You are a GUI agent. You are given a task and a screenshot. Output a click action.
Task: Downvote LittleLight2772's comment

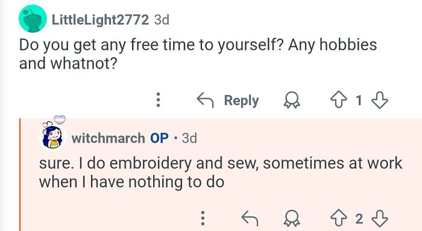[x=380, y=100]
